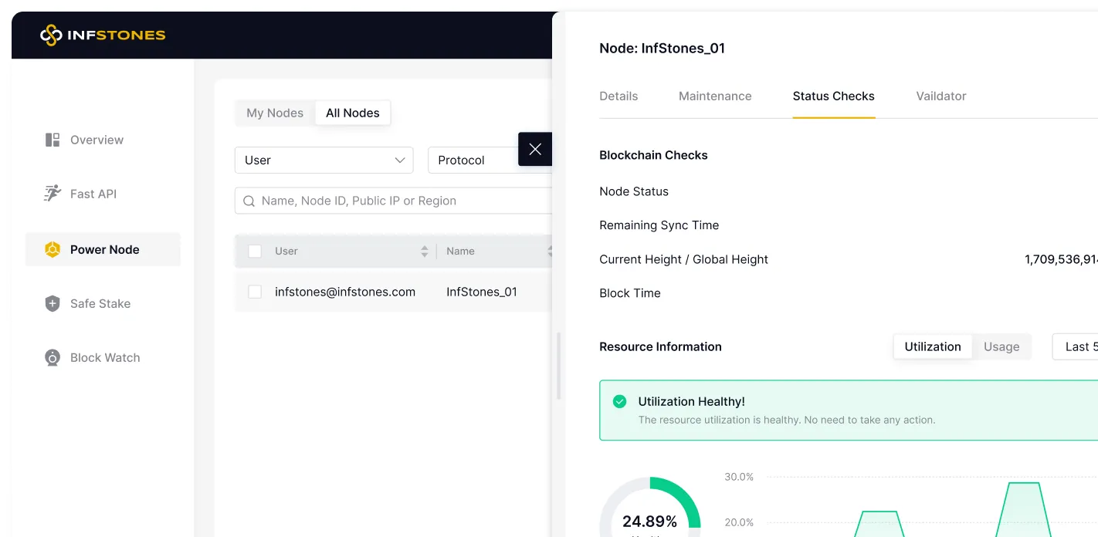Tick checkbox for infstones@infstones.com row
The height and width of the screenshot is (537, 1098).
[x=255, y=292]
